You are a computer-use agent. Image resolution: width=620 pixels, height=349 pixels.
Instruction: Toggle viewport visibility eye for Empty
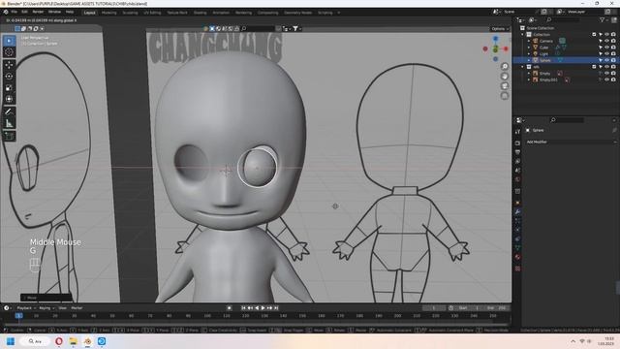coord(606,74)
